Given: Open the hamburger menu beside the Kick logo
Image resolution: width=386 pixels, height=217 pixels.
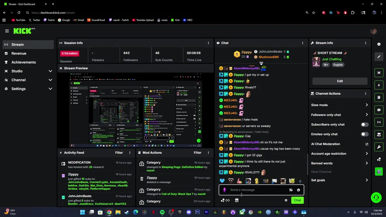Looking at the screenshot, I should tap(7, 31).
